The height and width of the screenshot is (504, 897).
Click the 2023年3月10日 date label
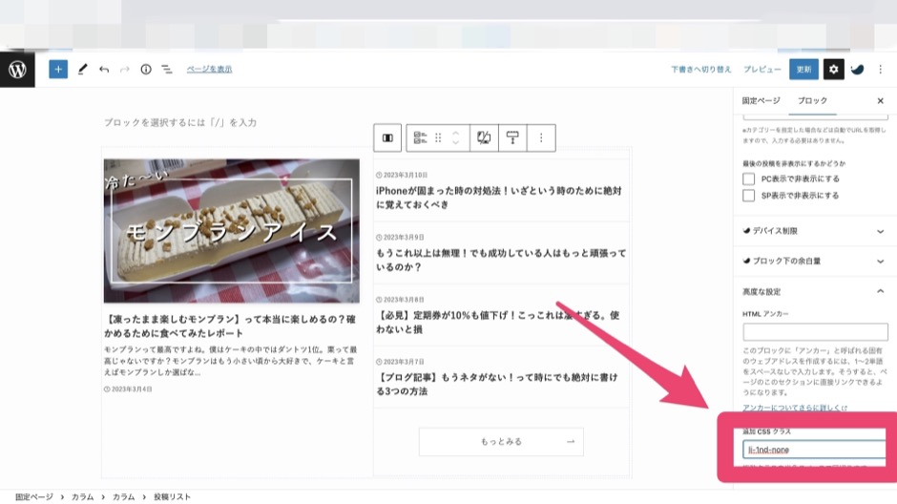[402, 175]
